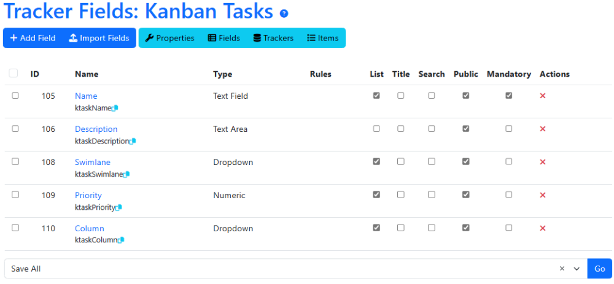The height and width of the screenshot is (284, 614).
Task: Open the Properties tab
Action: coord(169,38)
